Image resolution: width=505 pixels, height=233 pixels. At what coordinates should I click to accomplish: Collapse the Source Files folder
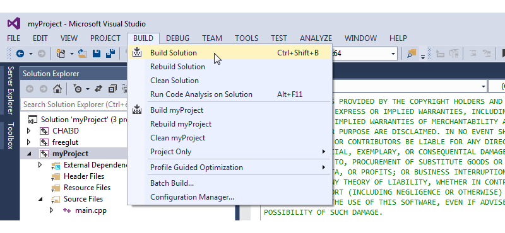click(x=40, y=199)
